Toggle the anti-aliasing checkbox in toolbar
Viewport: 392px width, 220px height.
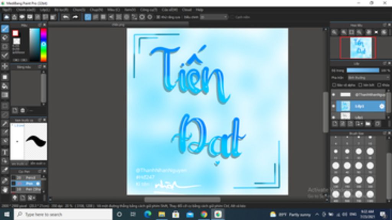158,17
